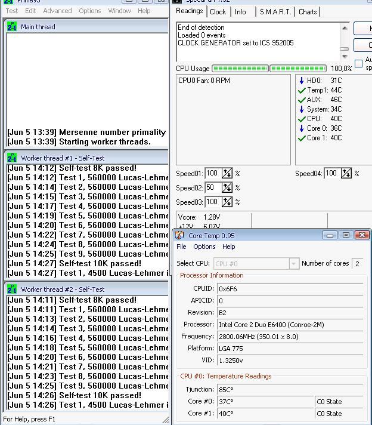The width and height of the screenshot is (372, 425).
Task: Click the Speed03 value field
Action: pos(213,202)
